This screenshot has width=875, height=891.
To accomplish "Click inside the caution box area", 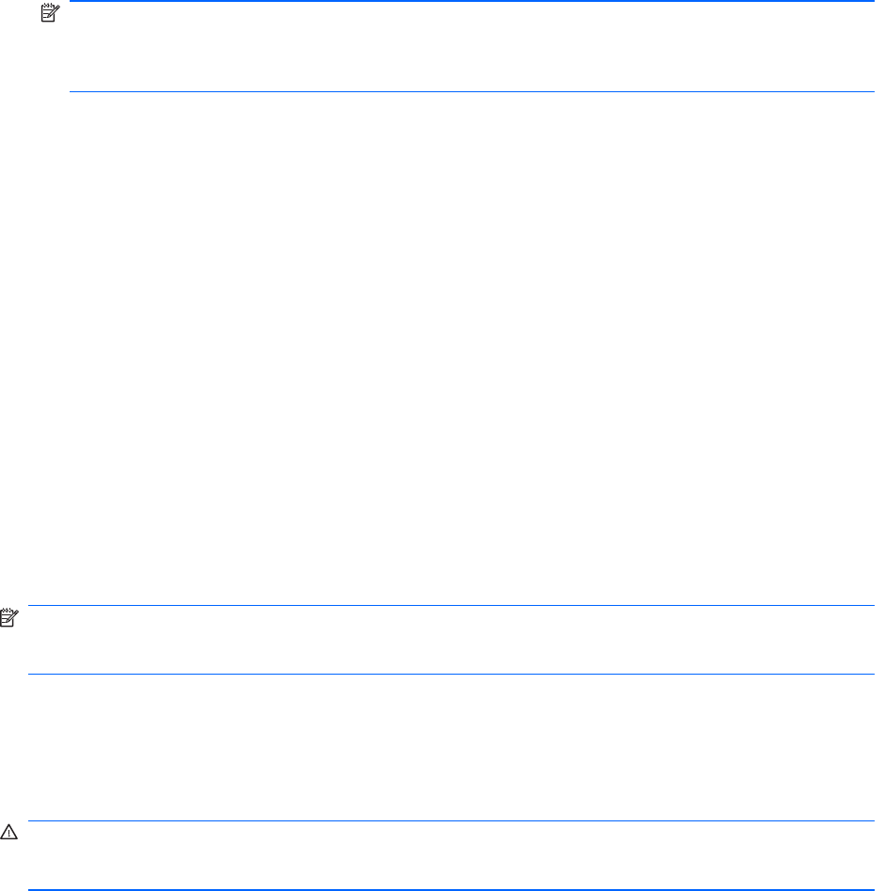I will tap(451, 854).
